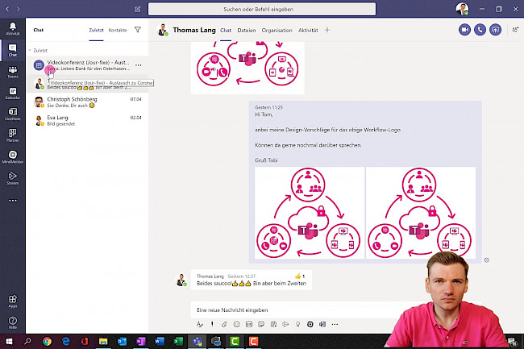The image size is (524, 349).
Task: Switch to the Zuletzt tab
Action: [x=96, y=30]
